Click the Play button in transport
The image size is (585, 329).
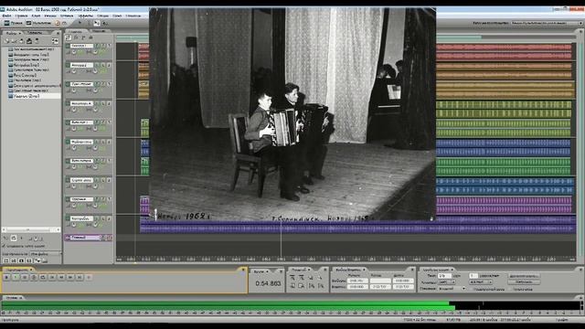(16, 277)
